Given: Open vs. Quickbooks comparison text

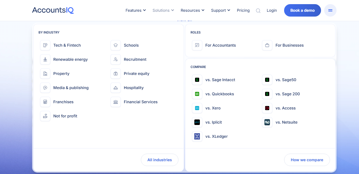Looking at the screenshot, I should pos(220,94).
